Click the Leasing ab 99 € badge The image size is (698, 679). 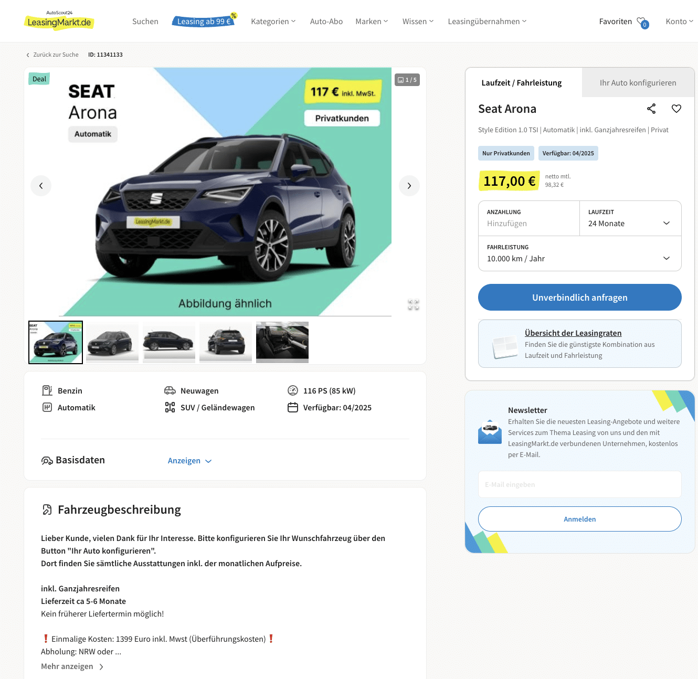204,21
